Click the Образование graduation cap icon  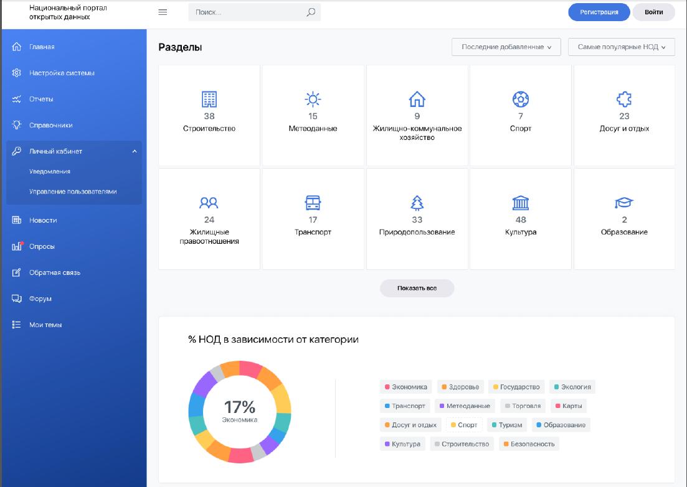click(x=624, y=203)
